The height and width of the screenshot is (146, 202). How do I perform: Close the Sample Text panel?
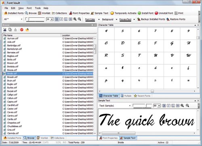click(198, 100)
